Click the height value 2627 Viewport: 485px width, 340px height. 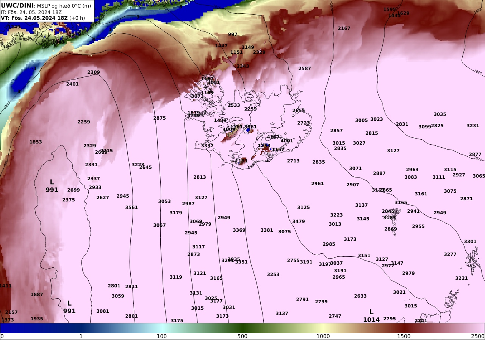tap(103, 198)
